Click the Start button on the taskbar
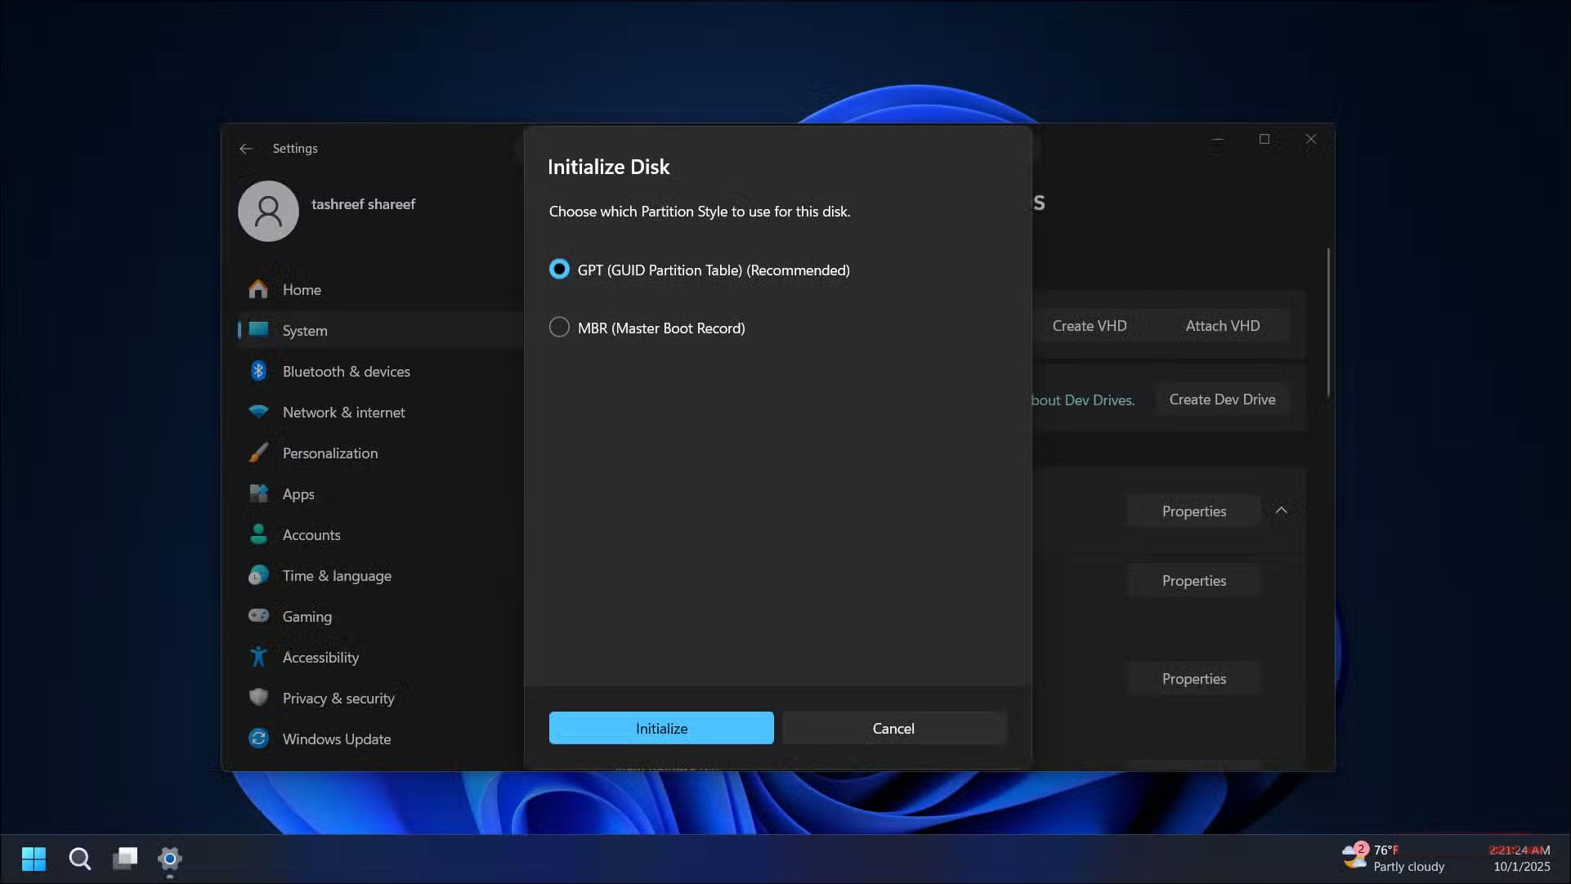 34,859
